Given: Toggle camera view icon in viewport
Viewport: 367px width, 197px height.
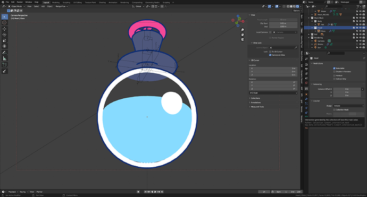Looking at the screenshot, I should 242,39.
